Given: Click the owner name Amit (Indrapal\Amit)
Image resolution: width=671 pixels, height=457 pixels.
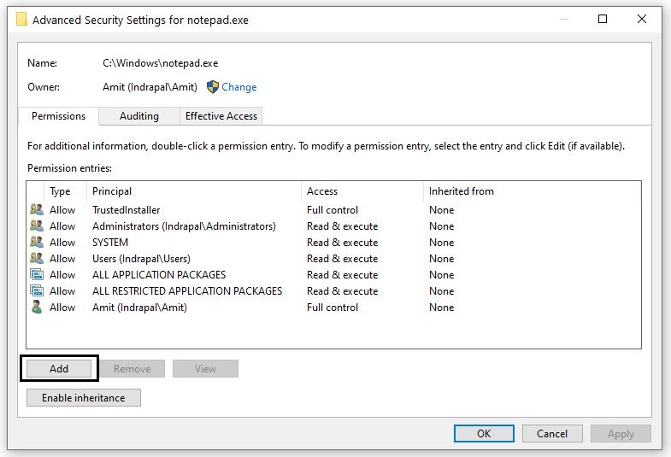Looking at the screenshot, I should click(150, 87).
